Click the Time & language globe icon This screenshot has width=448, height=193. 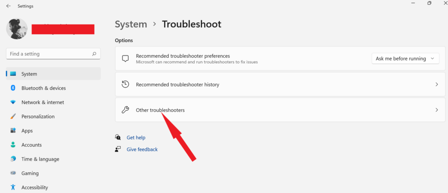coord(13,159)
